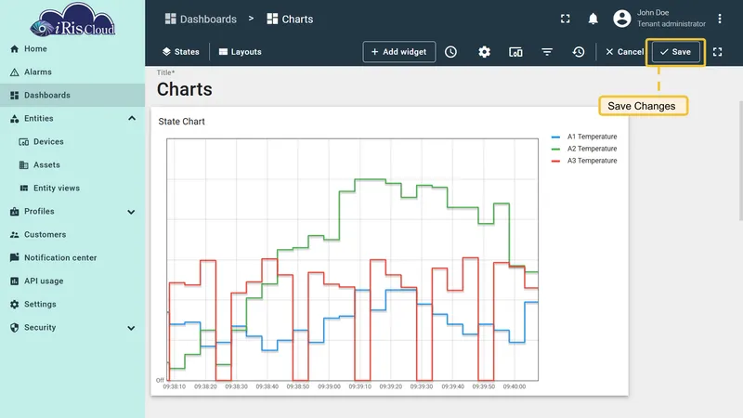Open Alarms in the sidebar
743x418 pixels.
coord(72,72)
